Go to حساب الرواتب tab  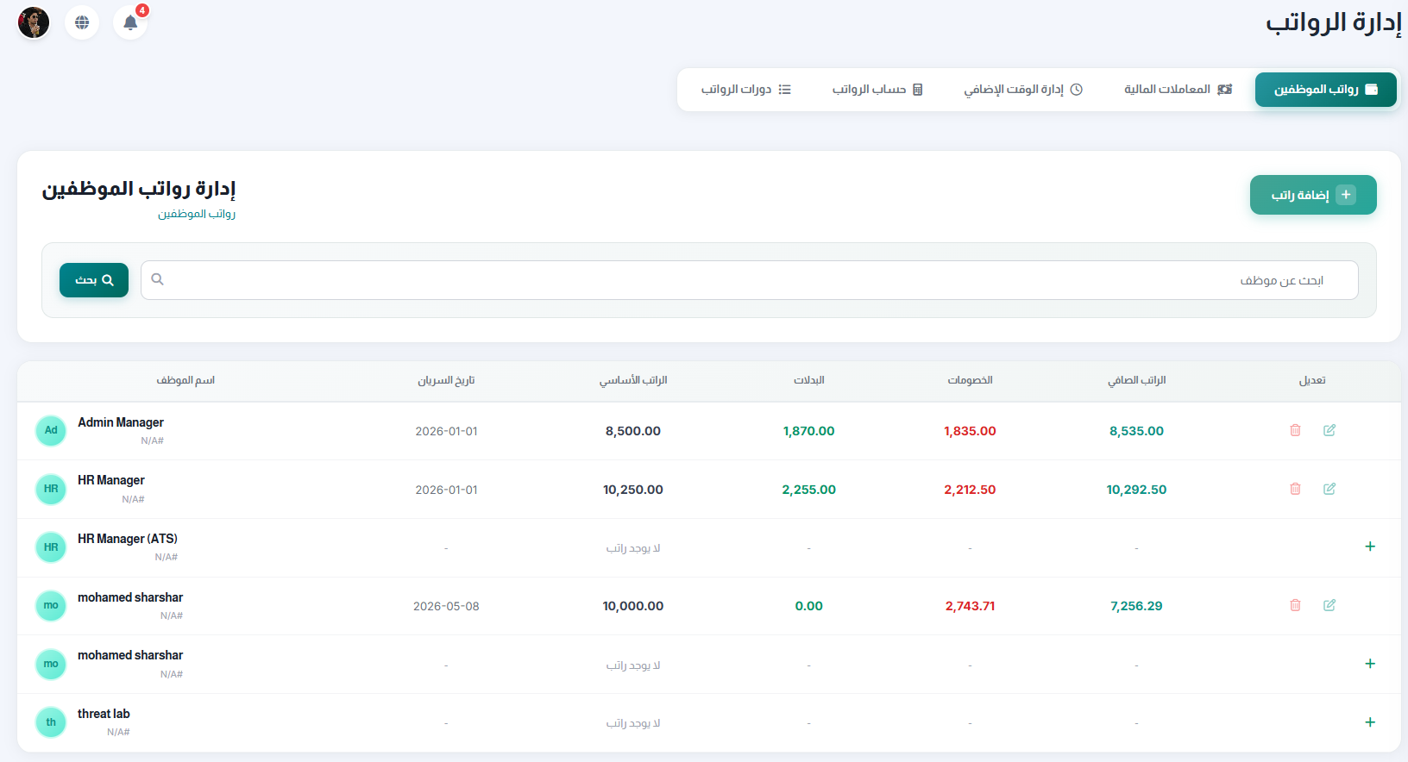877,90
